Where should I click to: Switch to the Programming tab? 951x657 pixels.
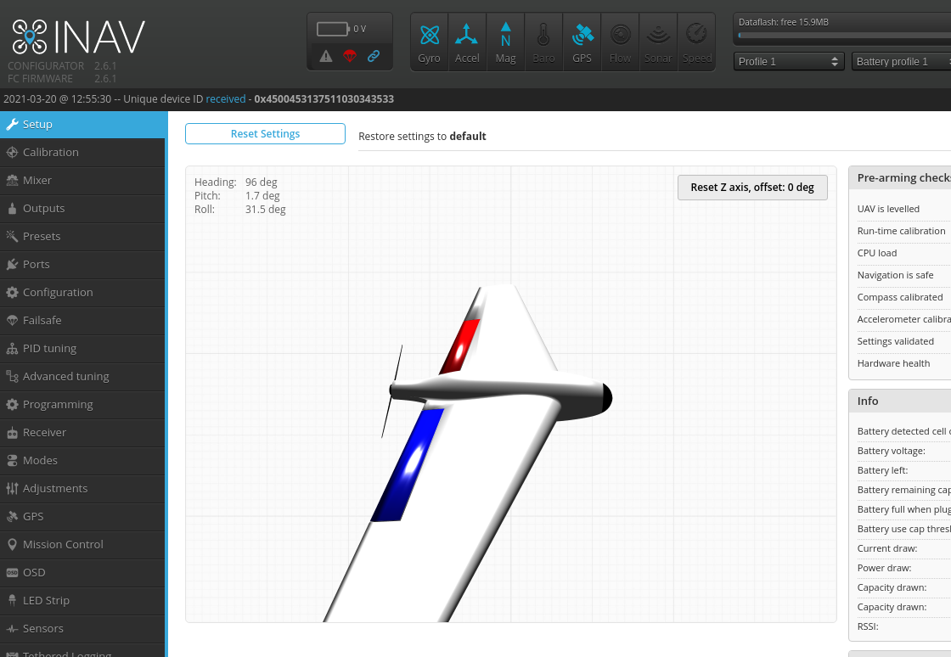pos(82,404)
